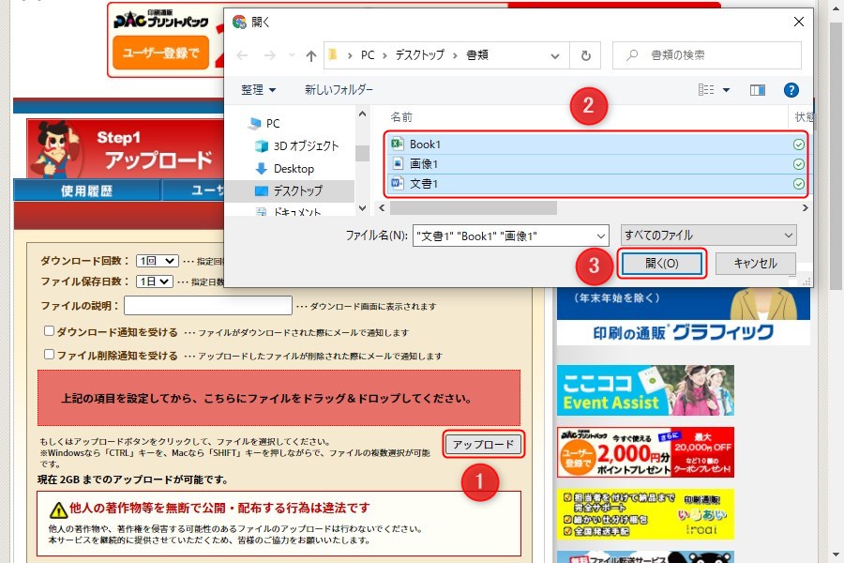The height and width of the screenshot is (563, 844).
Task: Switch to the 使用履歴 tab
Action: click(x=86, y=190)
